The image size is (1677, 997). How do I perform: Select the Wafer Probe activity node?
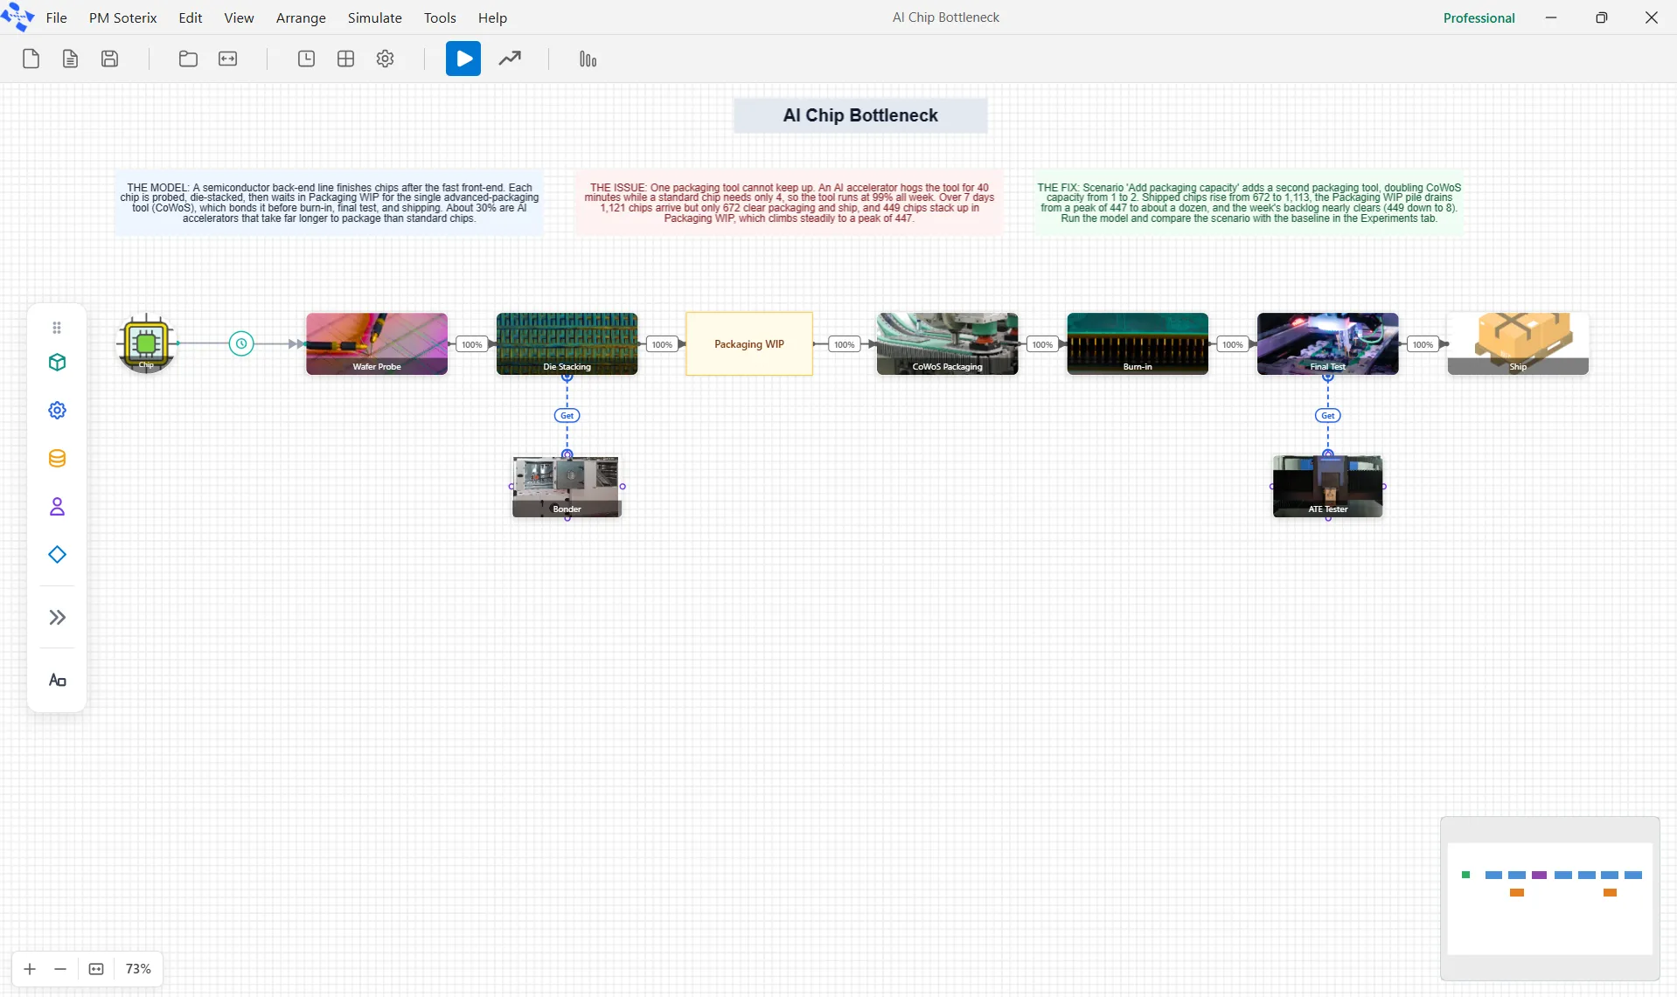(377, 343)
